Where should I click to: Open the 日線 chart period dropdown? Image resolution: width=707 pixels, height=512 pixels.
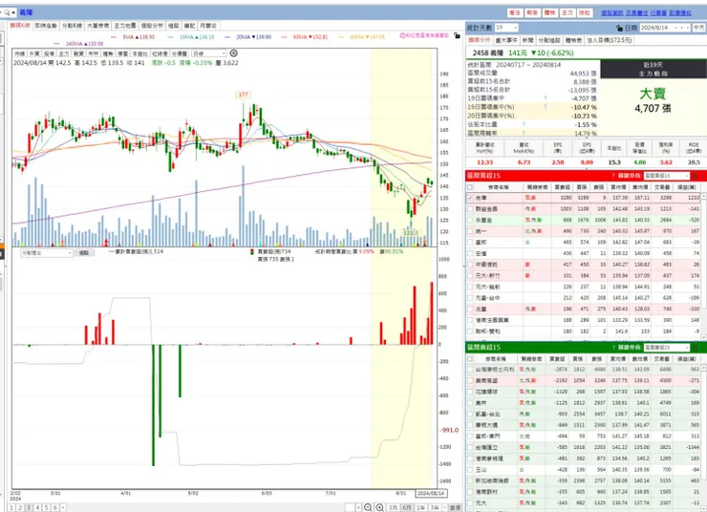pos(209,53)
